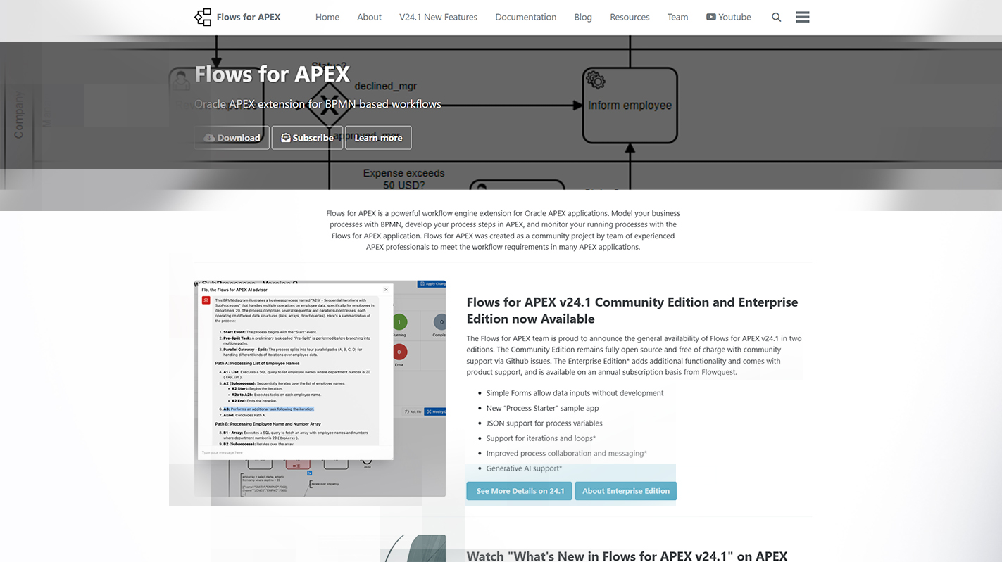
Task: Click the gear icon on Inform employee task
Action: coord(596,80)
